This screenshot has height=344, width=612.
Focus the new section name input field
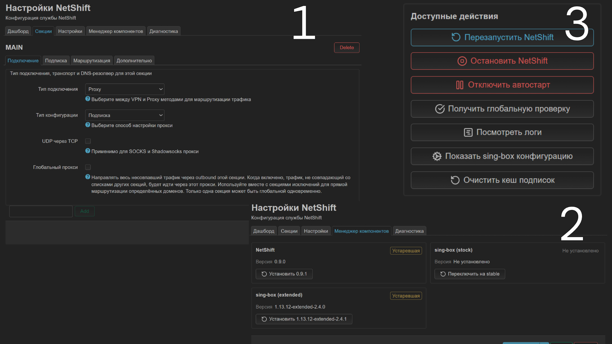point(41,211)
